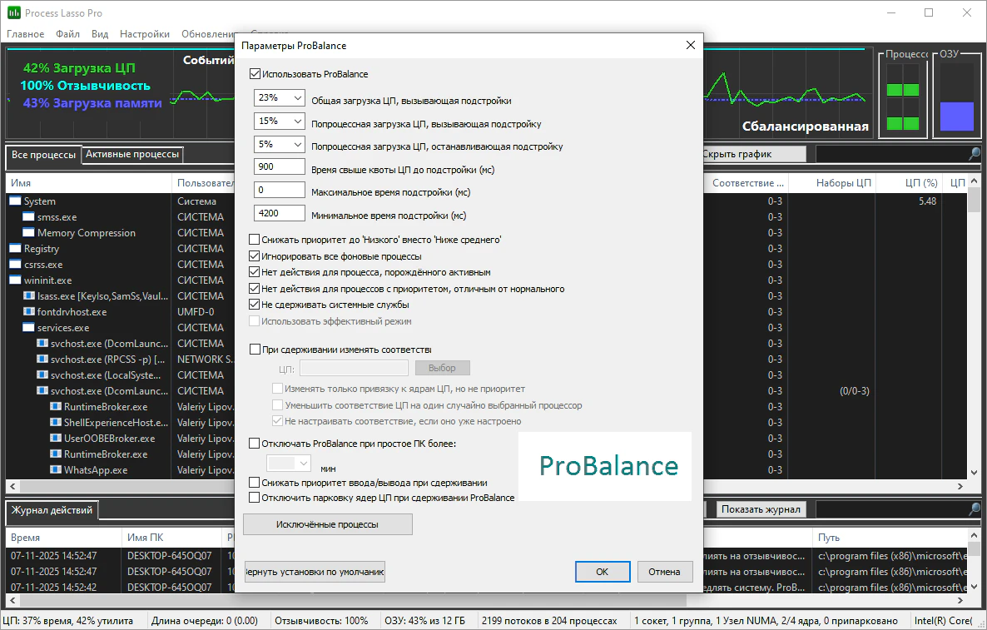The width and height of the screenshot is (987, 630).
Task: Open the Файл menu
Action: [x=67, y=34]
